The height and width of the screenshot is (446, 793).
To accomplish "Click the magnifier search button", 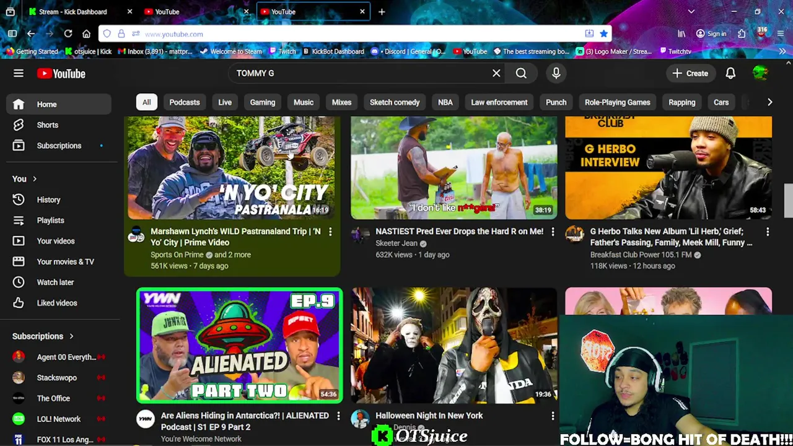I will (x=521, y=73).
